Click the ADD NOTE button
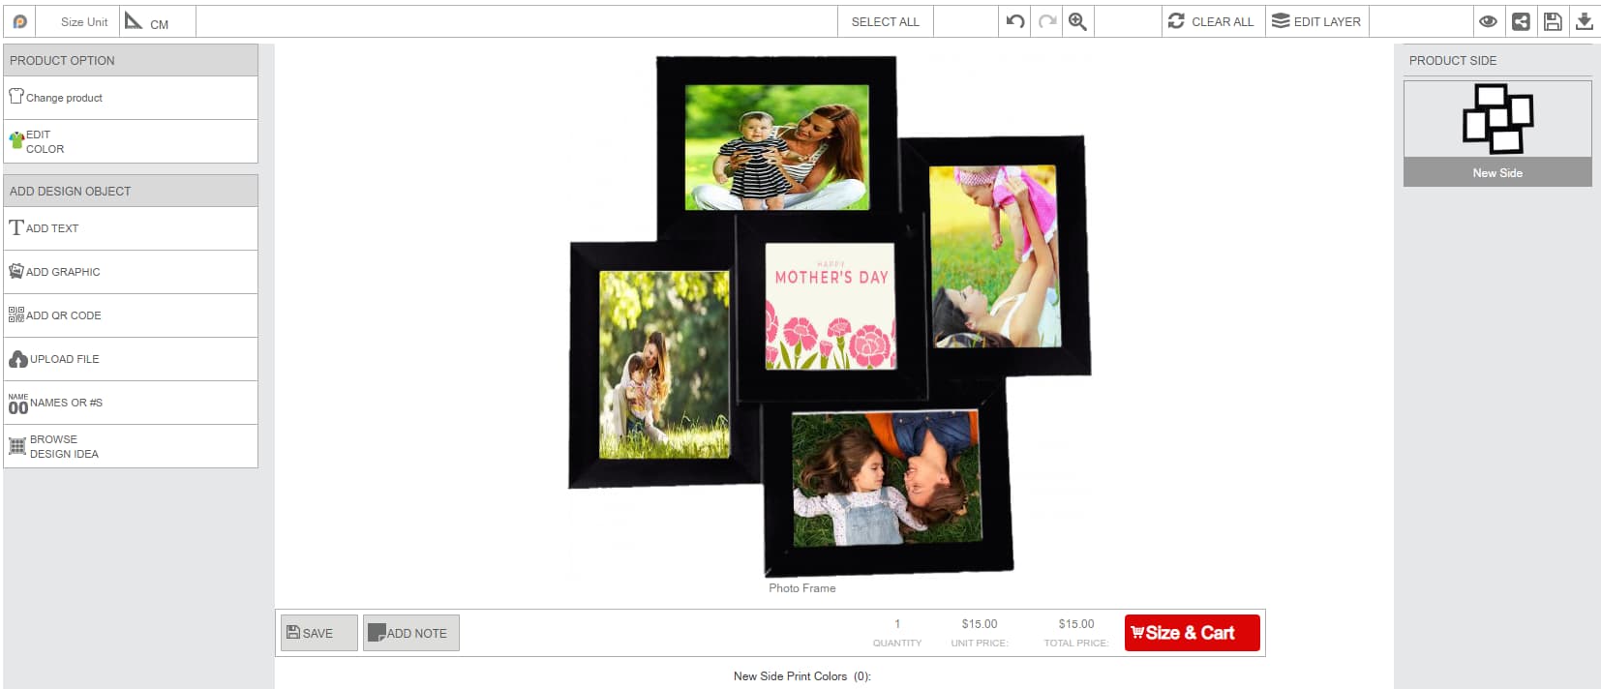1601x689 pixels. [411, 633]
